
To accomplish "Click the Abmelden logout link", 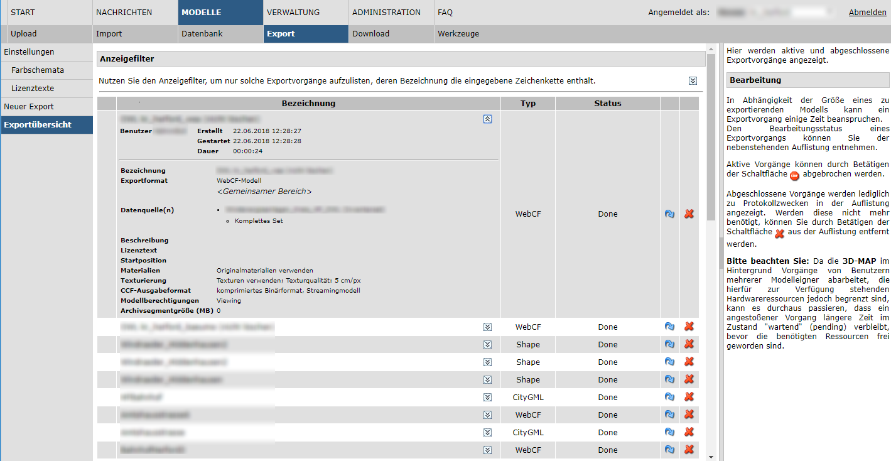I will (x=868, y=13).
